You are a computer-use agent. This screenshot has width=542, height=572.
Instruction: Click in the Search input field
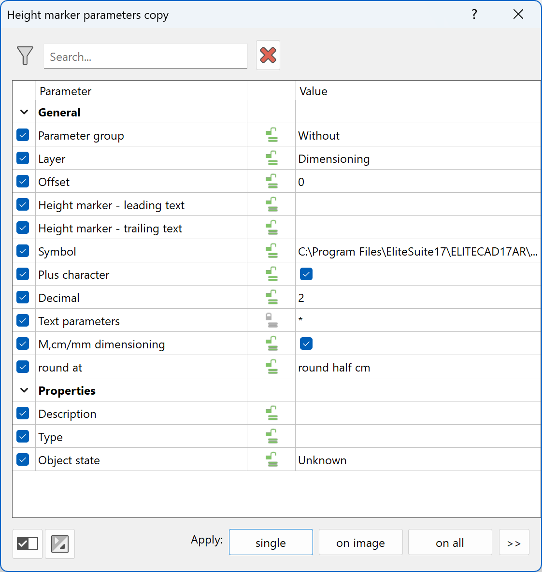pos(145,57)
